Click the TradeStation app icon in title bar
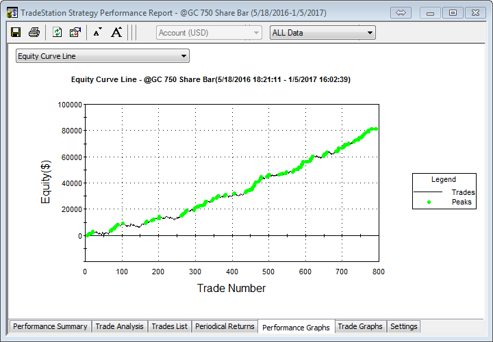The width and height of the screenshot is (493, 342). pos(12,12)
